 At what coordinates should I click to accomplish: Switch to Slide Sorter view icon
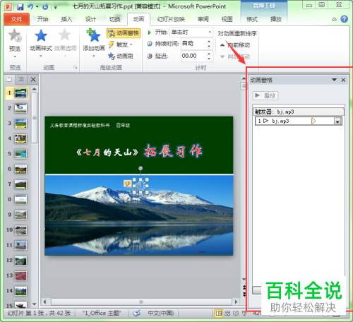[227, 314]
